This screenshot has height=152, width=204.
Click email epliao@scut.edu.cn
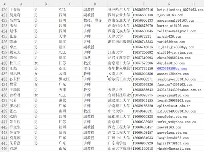tap(174, 106)
